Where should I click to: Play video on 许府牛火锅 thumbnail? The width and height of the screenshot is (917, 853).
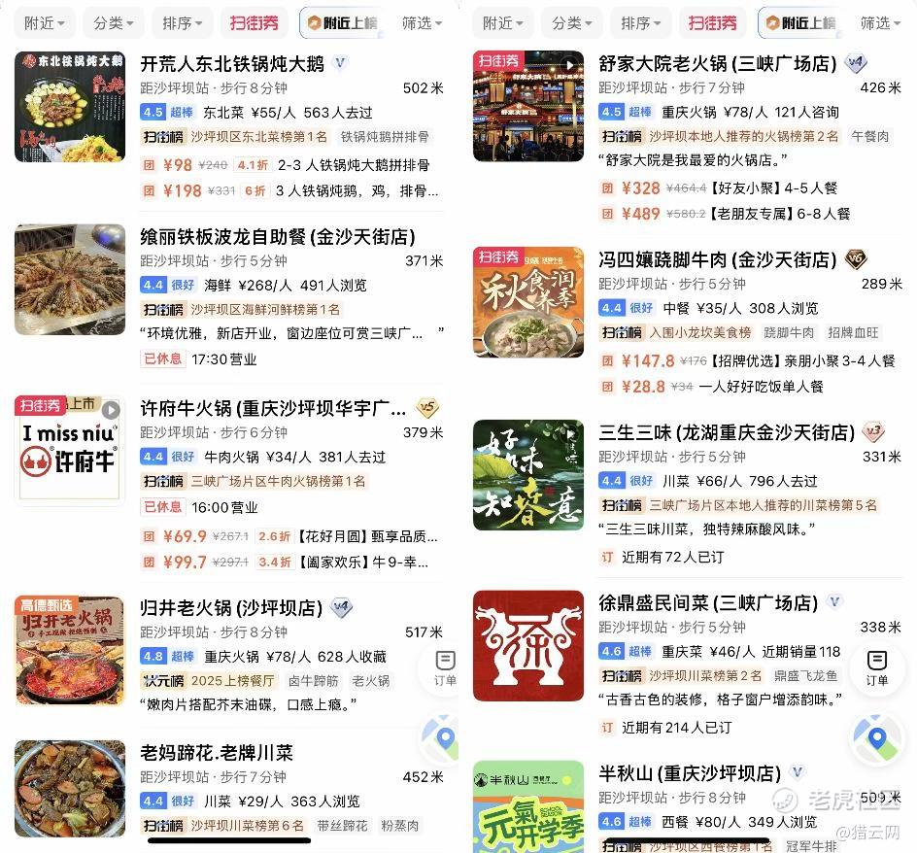[x=111, y=410]
